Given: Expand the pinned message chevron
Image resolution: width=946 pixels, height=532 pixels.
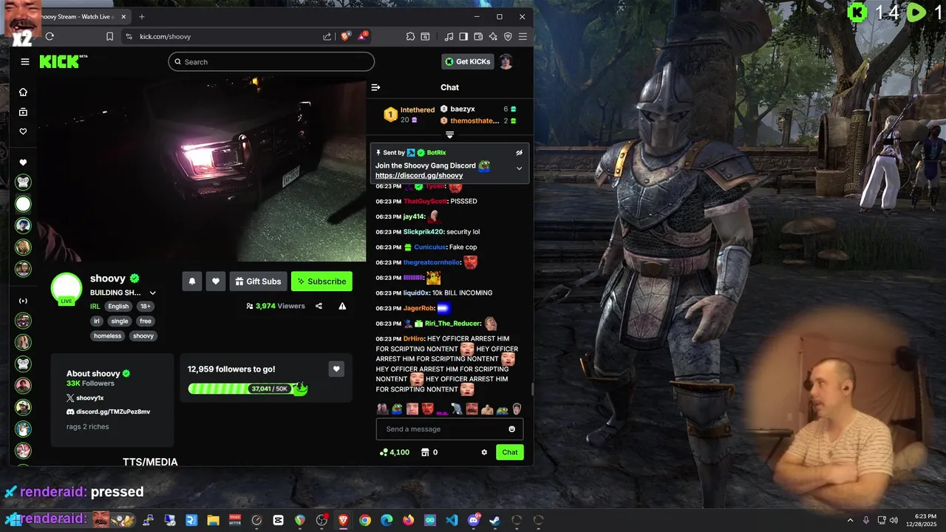Looking at the screenshot, I should coord(519,168).
